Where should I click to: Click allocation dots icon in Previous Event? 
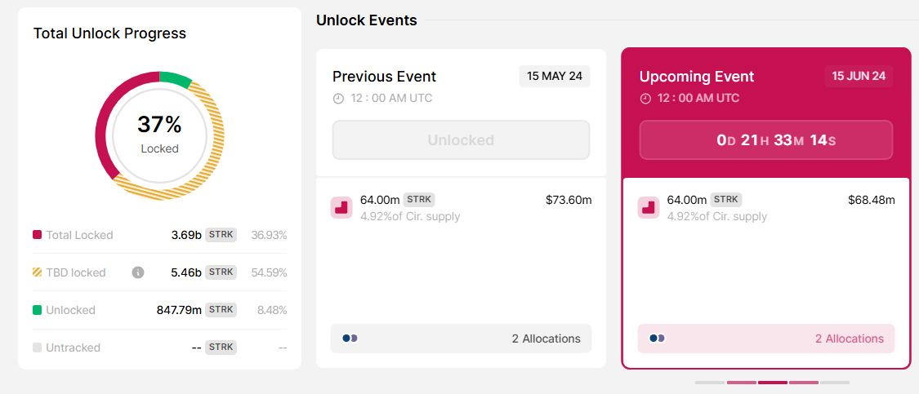click(350, 339)
